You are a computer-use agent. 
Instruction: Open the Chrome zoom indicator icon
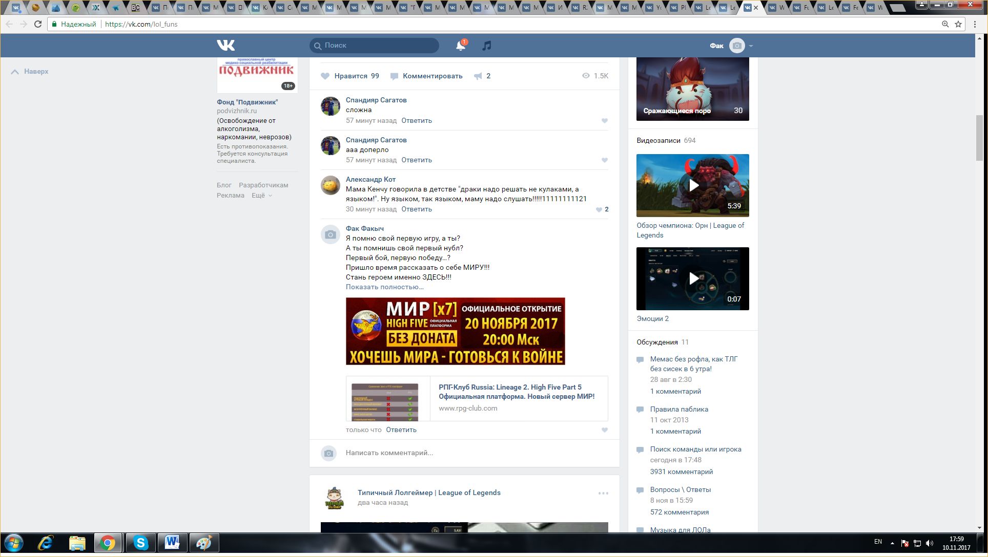click(945, 24)
